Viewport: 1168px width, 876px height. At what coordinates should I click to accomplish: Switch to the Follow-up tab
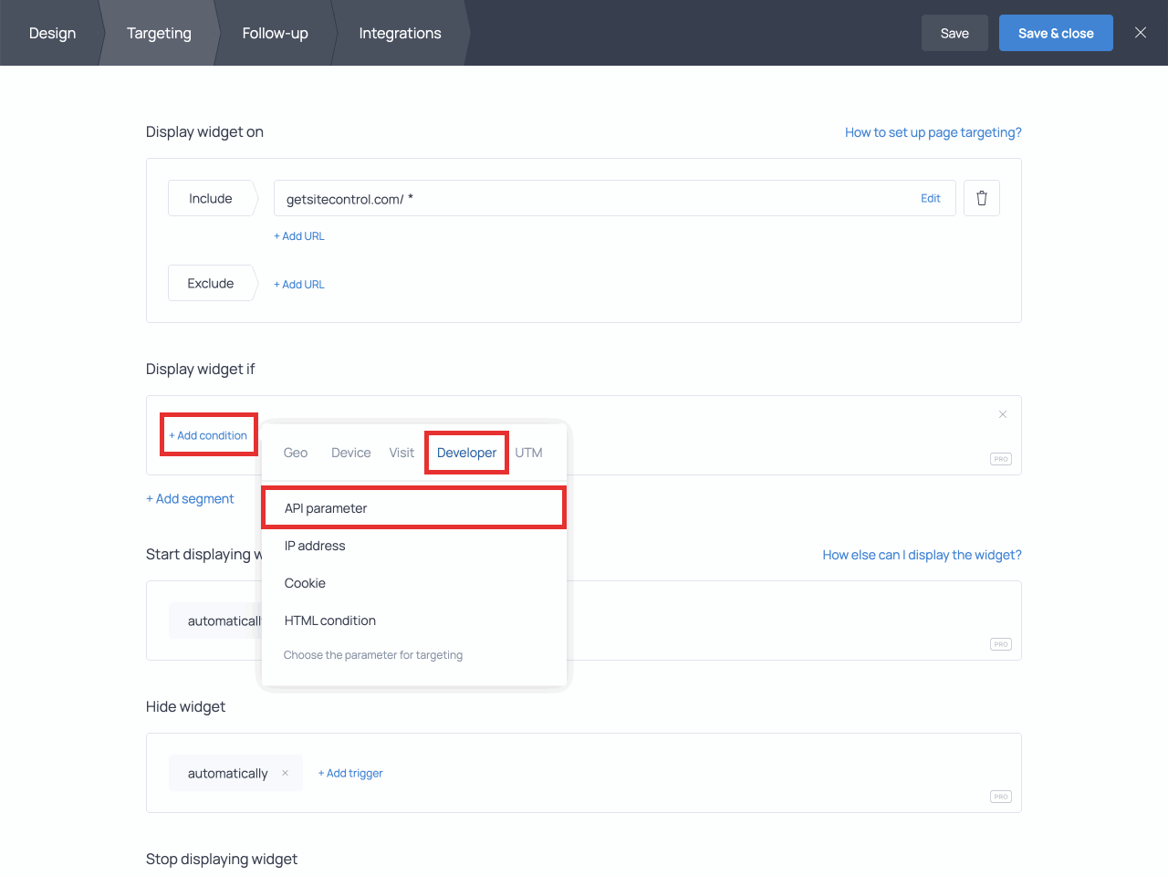click(x=275, y=33)
